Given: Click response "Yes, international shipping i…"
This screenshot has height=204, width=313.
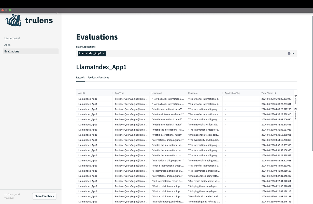Looking at the screenshot, I should (204, 171).
